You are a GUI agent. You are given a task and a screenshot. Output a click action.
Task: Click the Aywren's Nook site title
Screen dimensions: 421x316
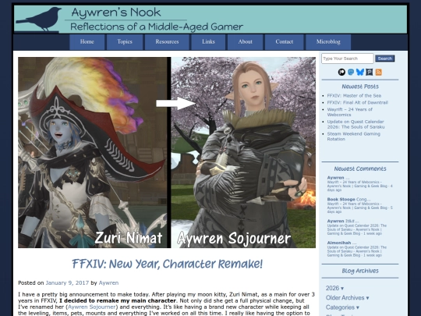point(116,12)
